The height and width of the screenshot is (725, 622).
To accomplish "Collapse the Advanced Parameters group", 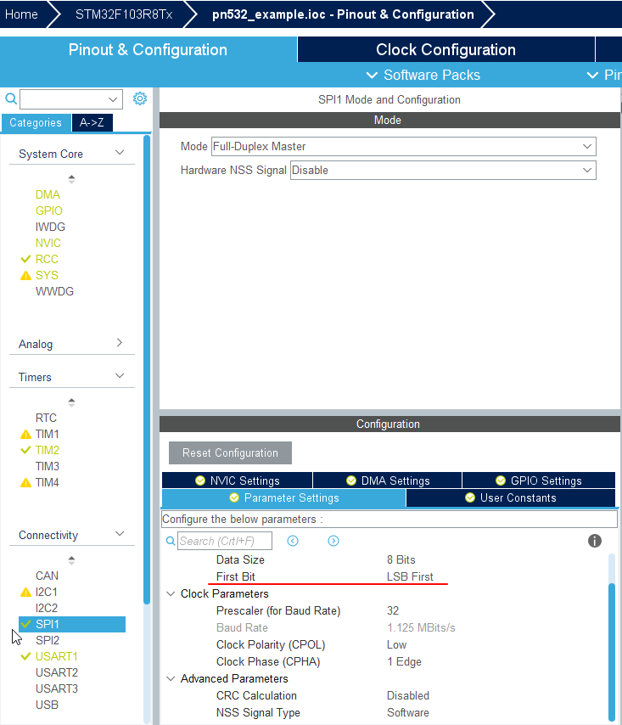I will 171,679.
